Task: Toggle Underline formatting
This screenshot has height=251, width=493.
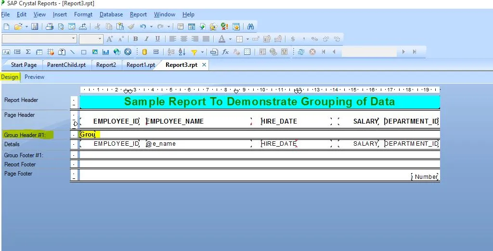Action: tap(157, 39)
